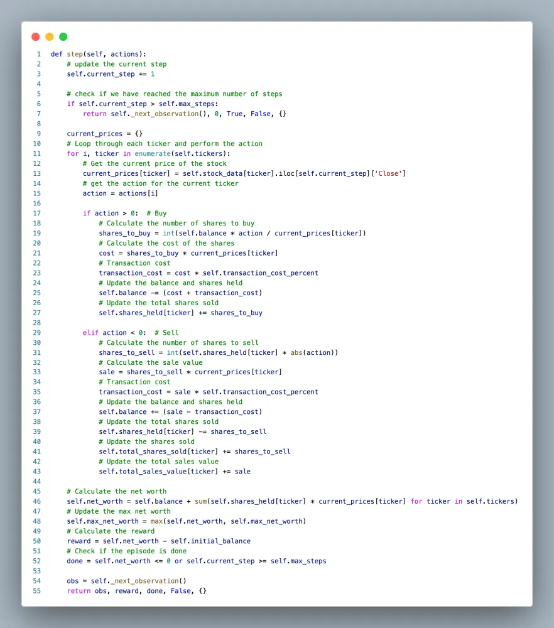This screenshot has height=628, width=554.
Task: Click 'reward = self.net_worth - self.initial_balance'
Action: 159,541
